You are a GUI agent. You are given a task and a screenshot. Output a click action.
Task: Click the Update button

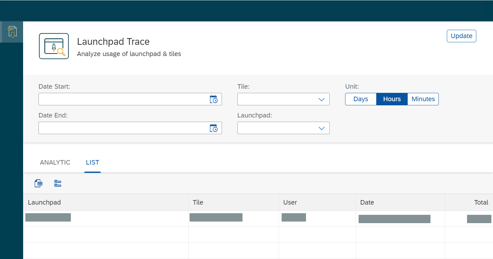coord(462,36)
